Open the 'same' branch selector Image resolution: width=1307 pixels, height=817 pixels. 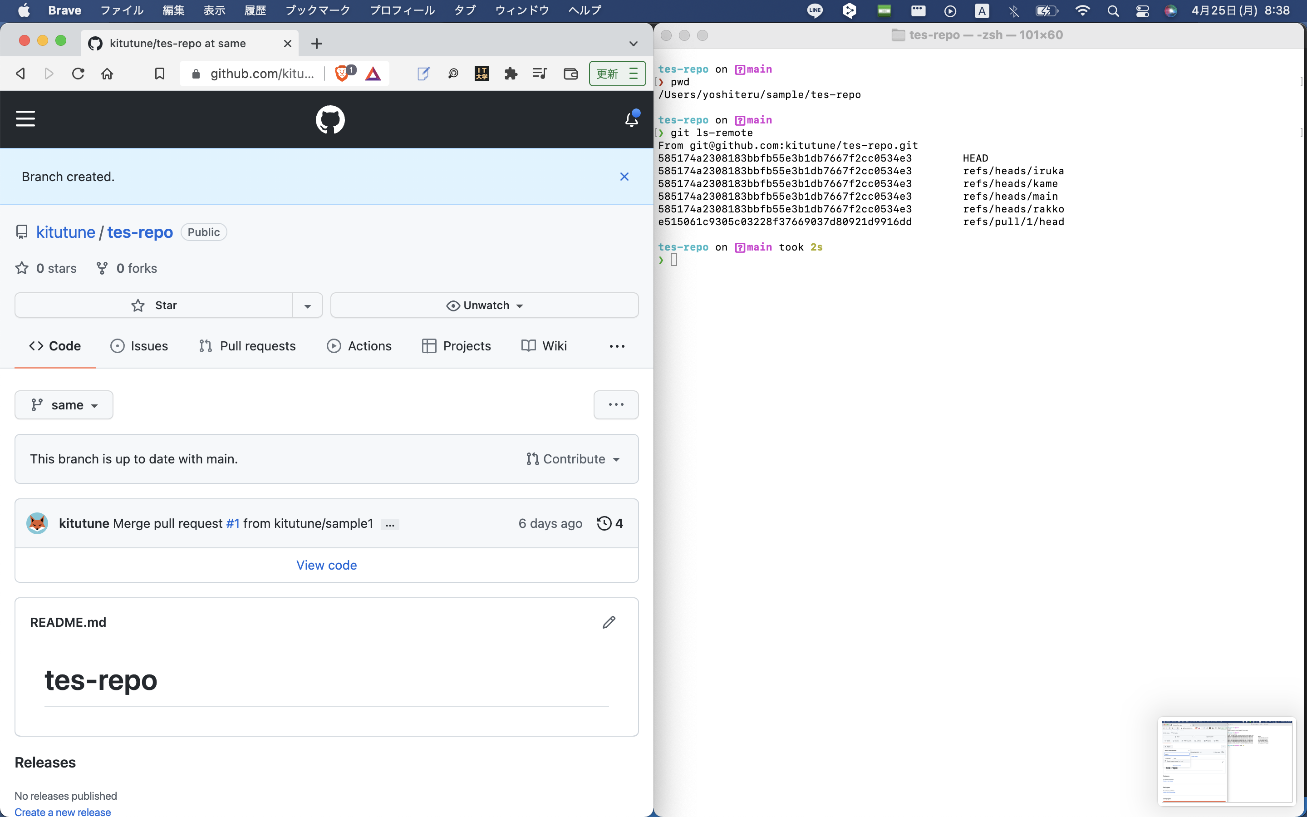point(64,404)
